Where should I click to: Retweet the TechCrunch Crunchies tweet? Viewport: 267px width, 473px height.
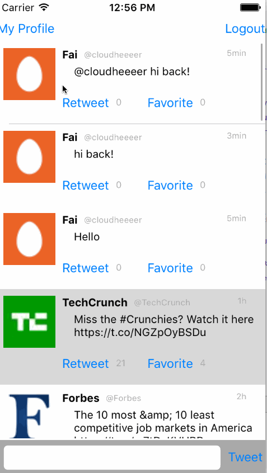[86, 363]
